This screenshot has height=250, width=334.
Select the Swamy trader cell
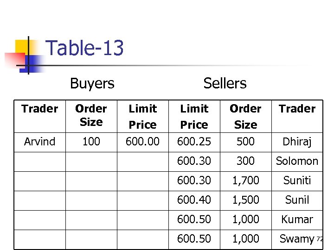296,239
